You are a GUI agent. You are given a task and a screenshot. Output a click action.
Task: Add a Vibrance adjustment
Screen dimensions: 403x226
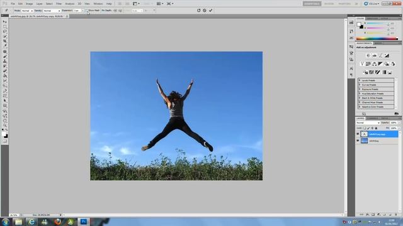pyautogui.click(x=362, y=64)
